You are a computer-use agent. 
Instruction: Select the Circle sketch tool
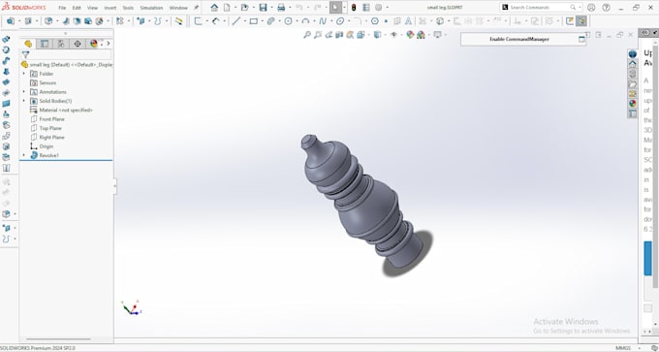(289, 21)
